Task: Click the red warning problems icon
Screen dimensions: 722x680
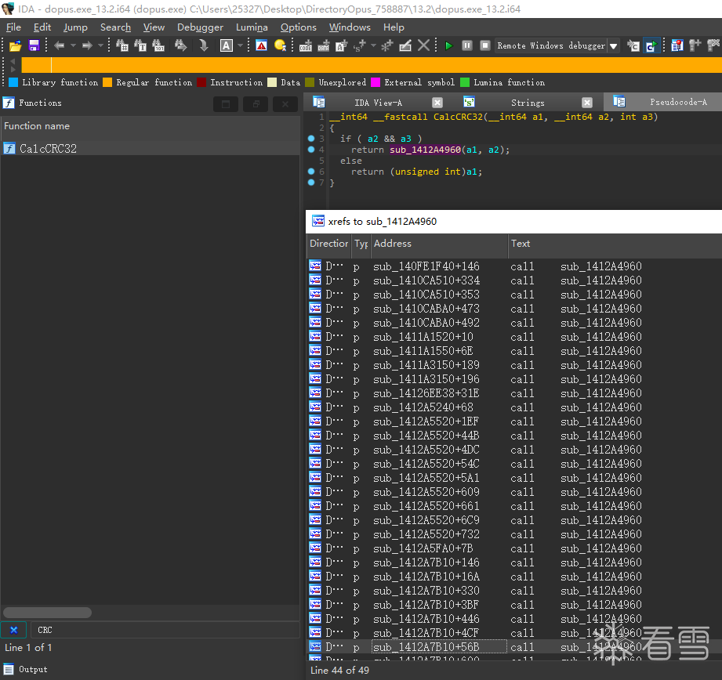Action: (261, 45)
